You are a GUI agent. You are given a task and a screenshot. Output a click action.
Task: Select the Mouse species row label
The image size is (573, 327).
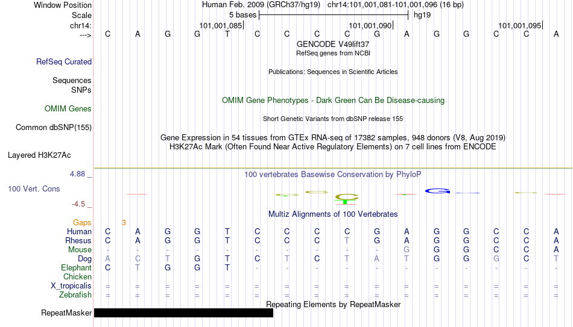pos(80,250)
